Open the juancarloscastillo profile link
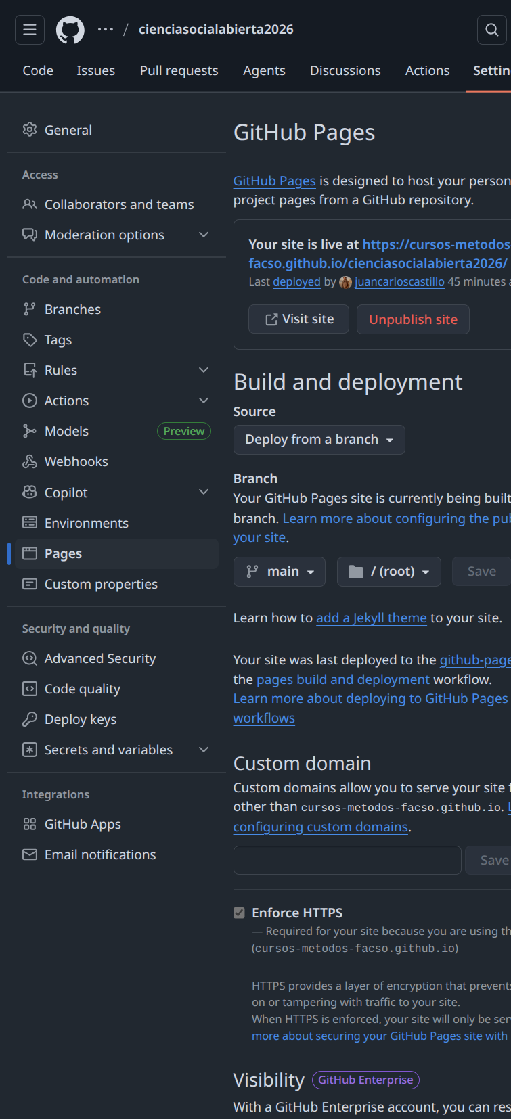 (x=399, y=281)
